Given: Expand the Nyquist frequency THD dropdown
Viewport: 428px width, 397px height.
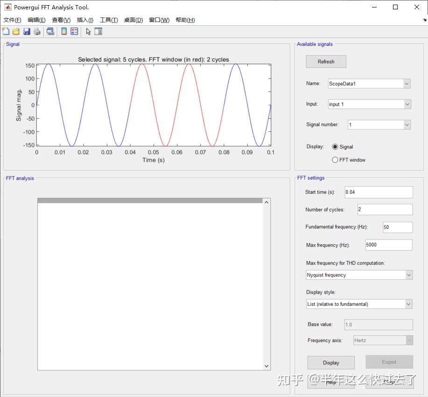Looking at the screenshot, I should (x=359, y=275).
